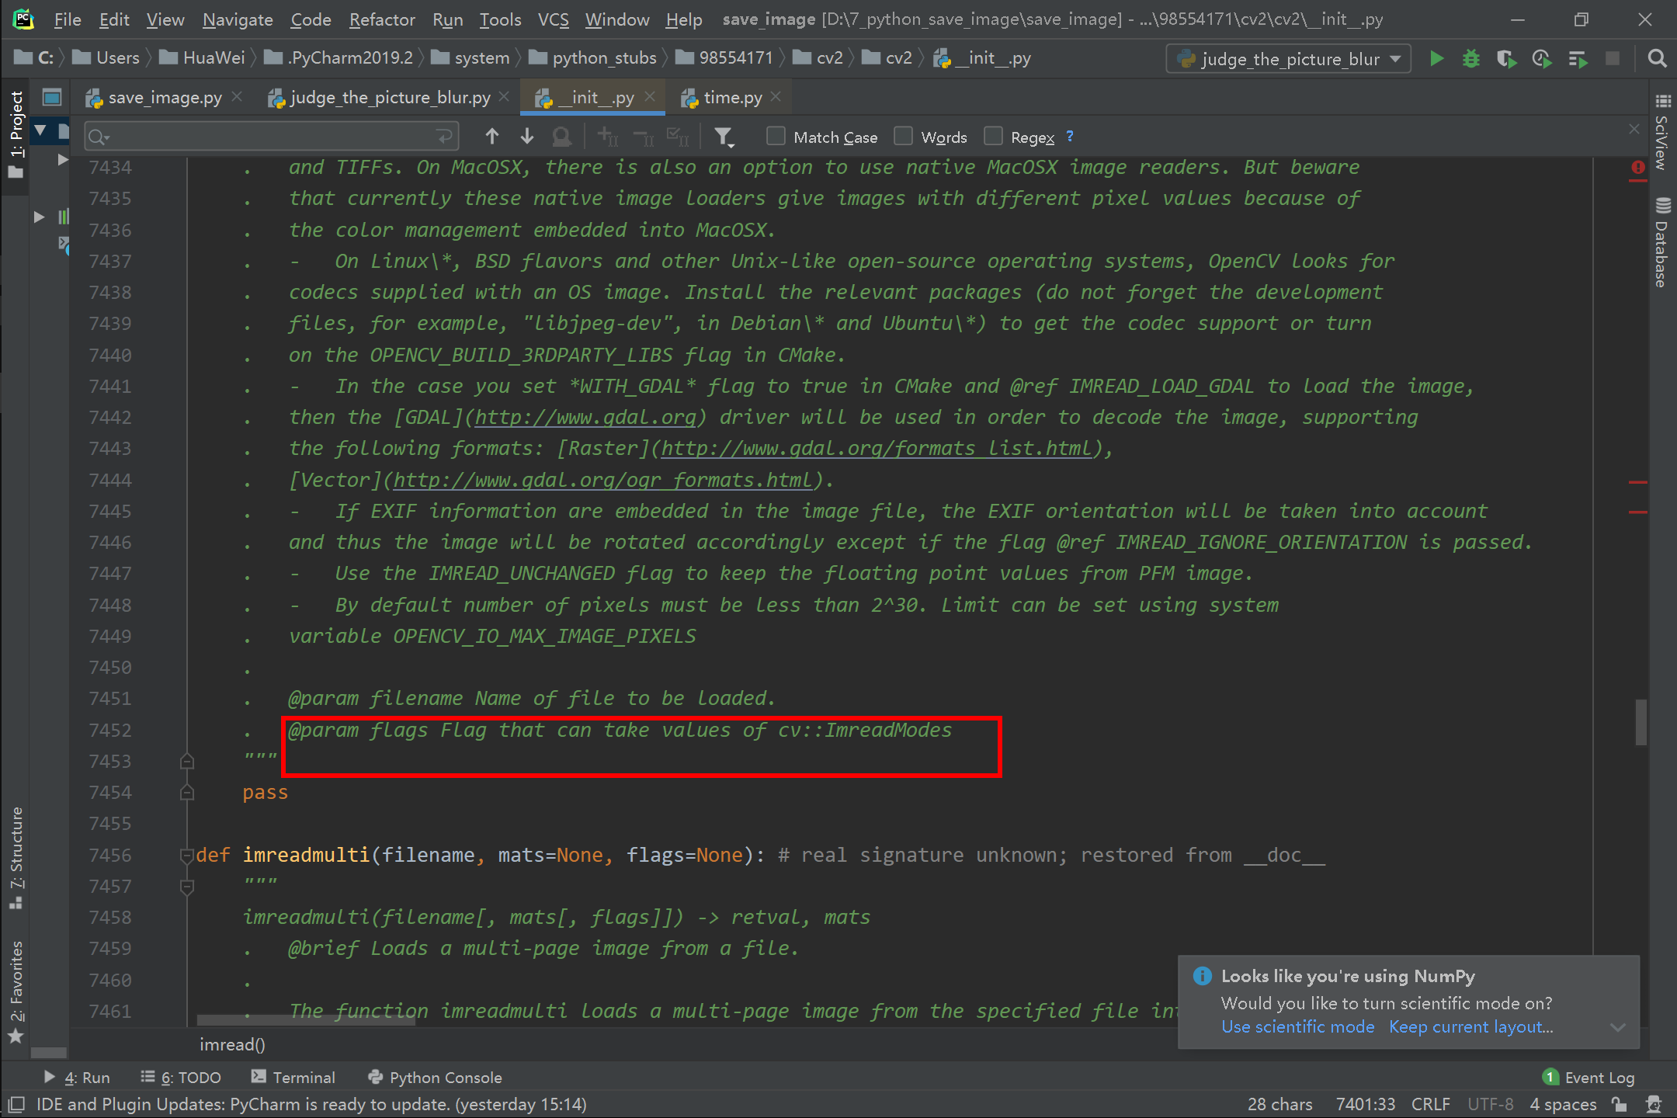Click the Regex help question mark
This screenshot has width=1677, height=1118.
(1070, 136)
